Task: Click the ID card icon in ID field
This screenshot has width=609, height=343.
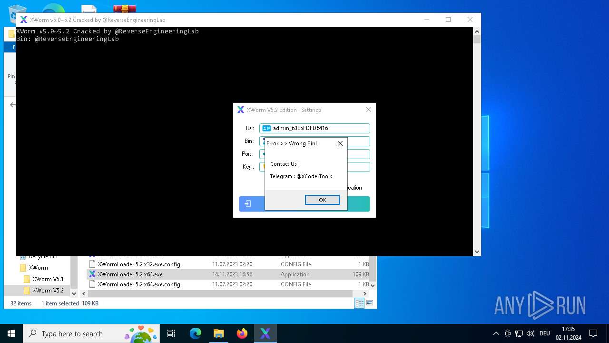Action: [266, 128]
